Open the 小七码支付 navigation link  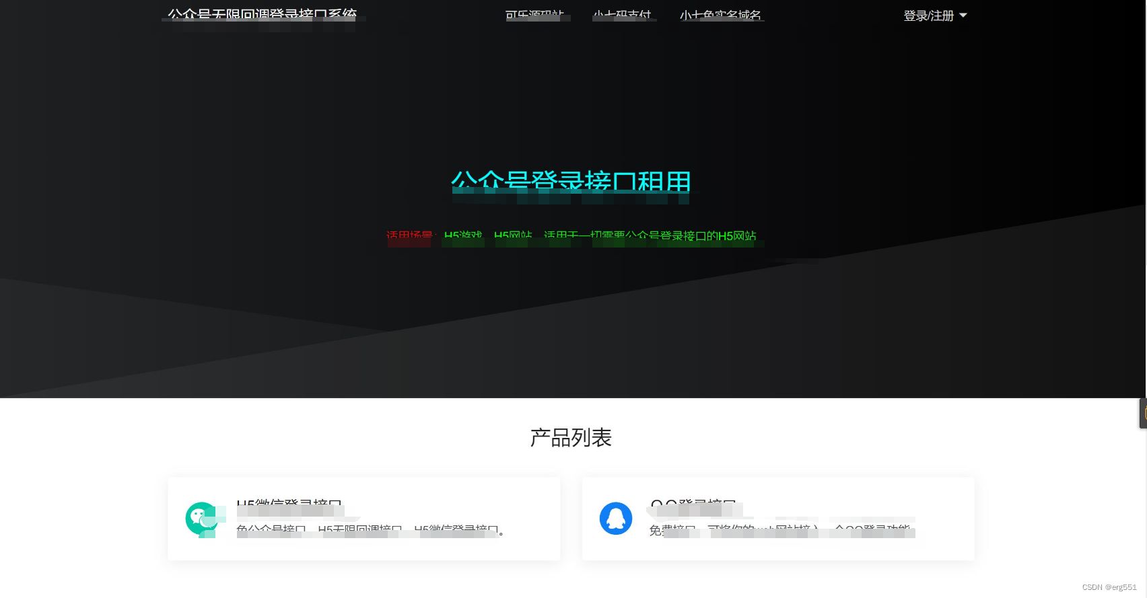(622, 15)
